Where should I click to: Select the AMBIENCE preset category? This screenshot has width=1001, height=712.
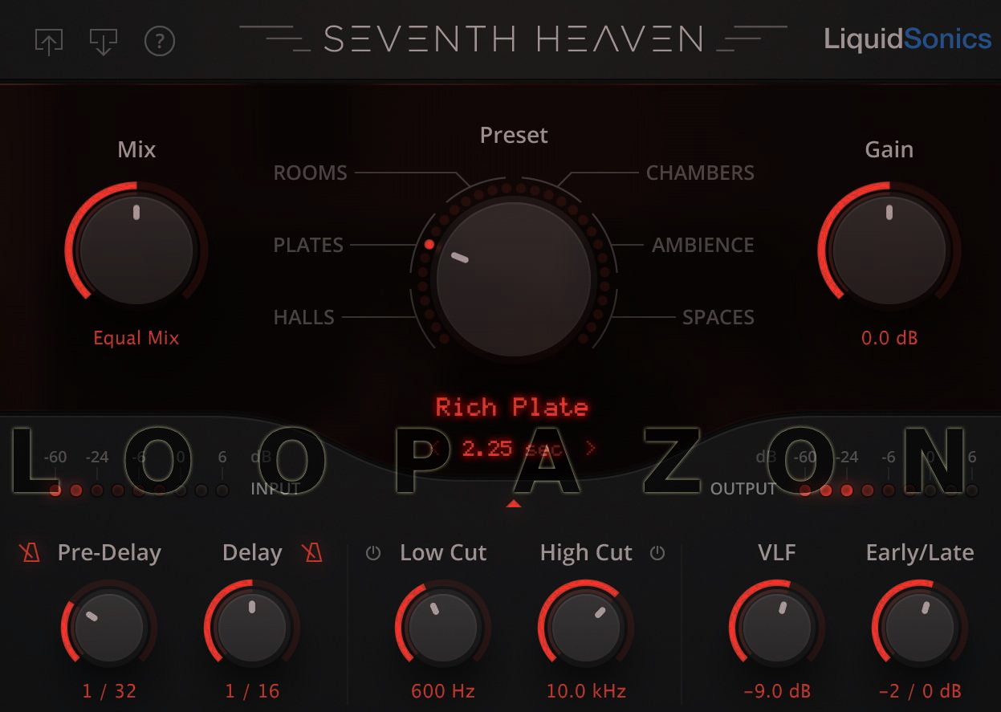[x=703, y=245]
